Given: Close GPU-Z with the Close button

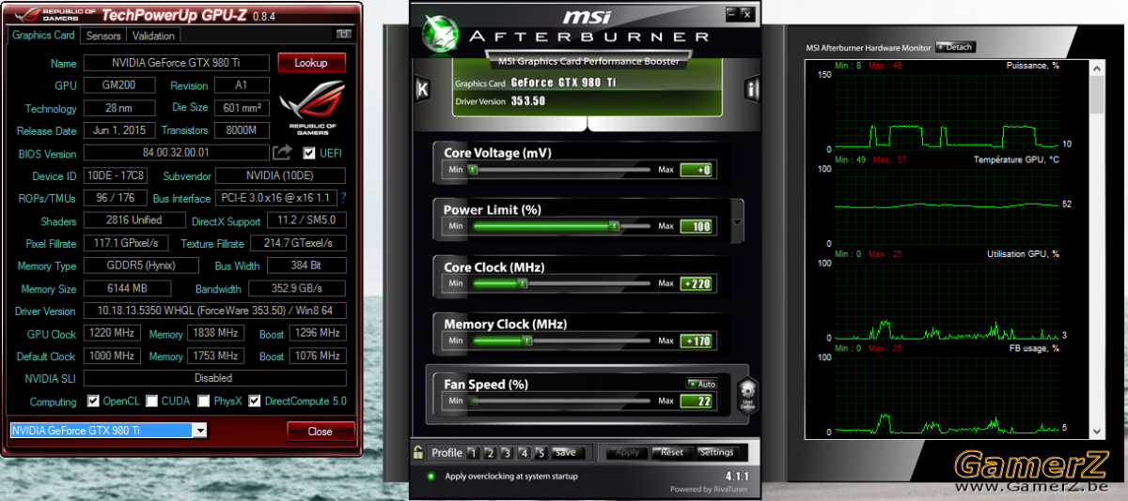Looking at the screenshot, I should tap(321, 432).
